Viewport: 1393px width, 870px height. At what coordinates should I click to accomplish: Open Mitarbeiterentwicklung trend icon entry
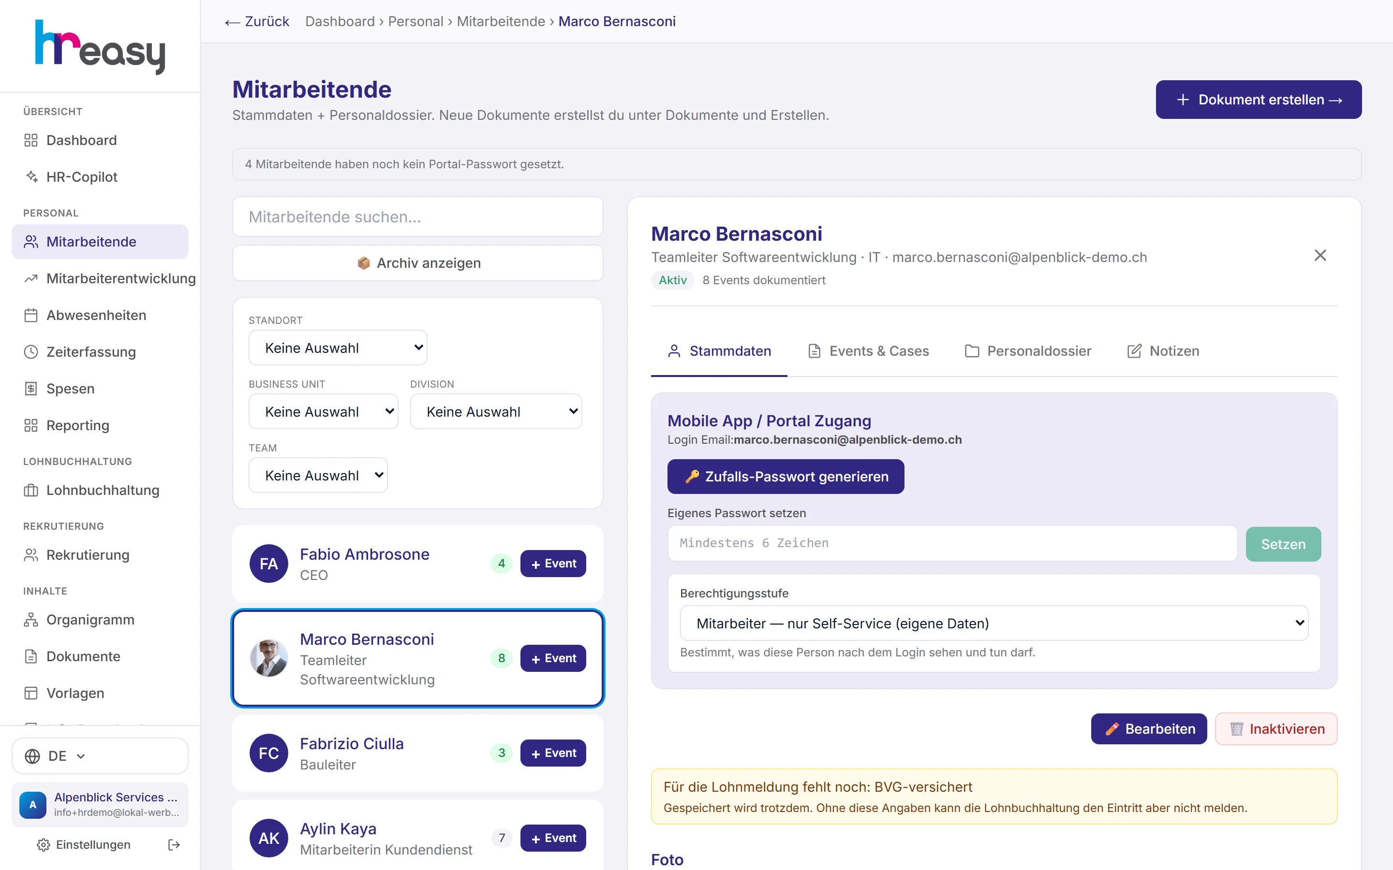[100, 278]
